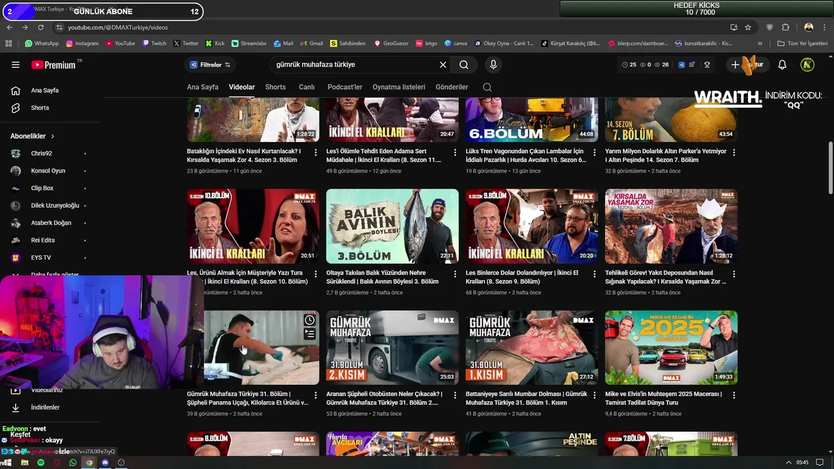
Task: Open Chrome extensions puzzle icon
Action: pos(785,27)
